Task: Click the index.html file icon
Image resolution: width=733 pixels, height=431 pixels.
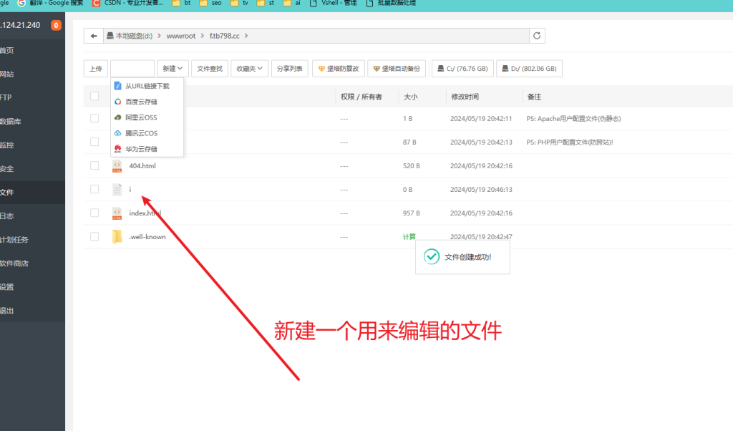Action: 117,213
